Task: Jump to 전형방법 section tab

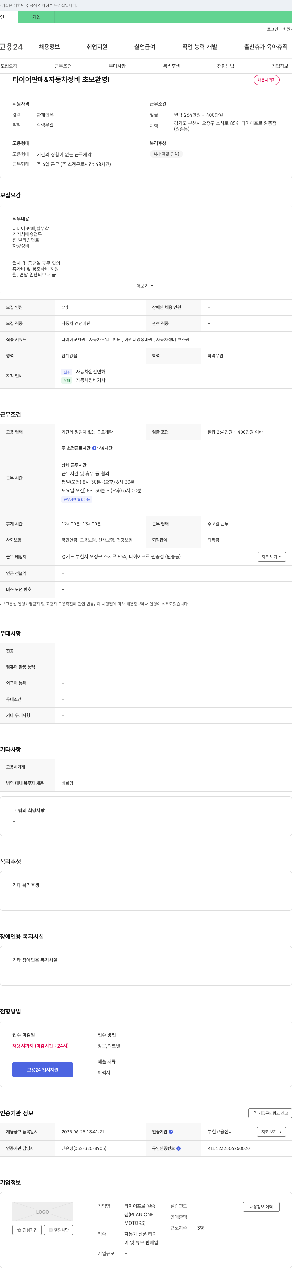Action: point(225,66)
